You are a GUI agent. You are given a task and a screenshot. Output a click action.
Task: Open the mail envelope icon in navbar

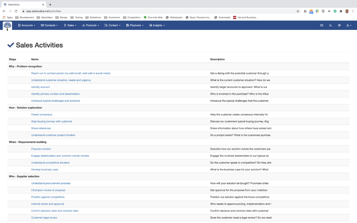point(321,25)
